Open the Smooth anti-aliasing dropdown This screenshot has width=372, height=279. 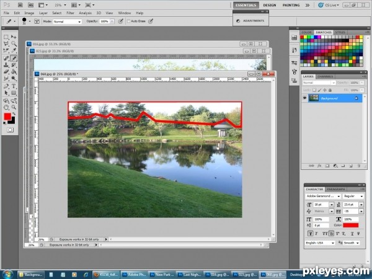pos(352,243)
